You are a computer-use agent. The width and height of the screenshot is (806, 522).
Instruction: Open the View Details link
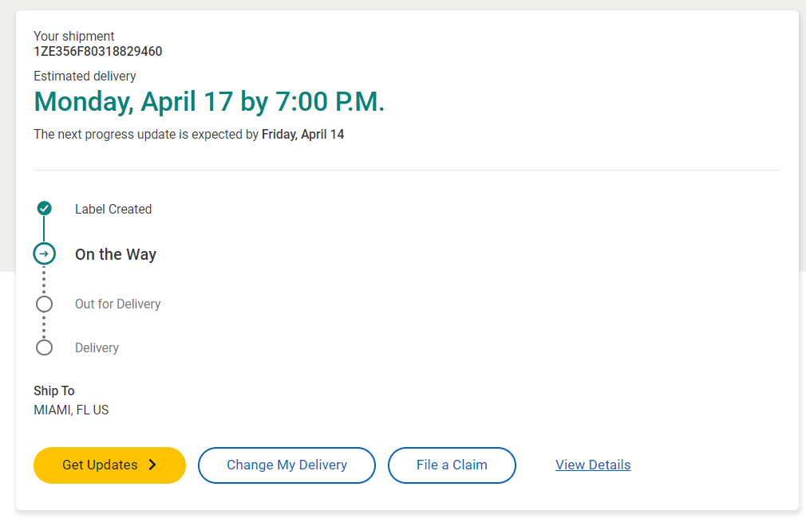pos(593,465)
